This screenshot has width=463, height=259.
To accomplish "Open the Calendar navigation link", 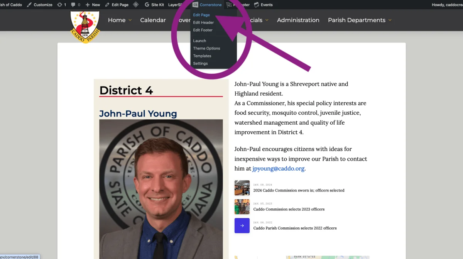I will (x=153, y=20).
